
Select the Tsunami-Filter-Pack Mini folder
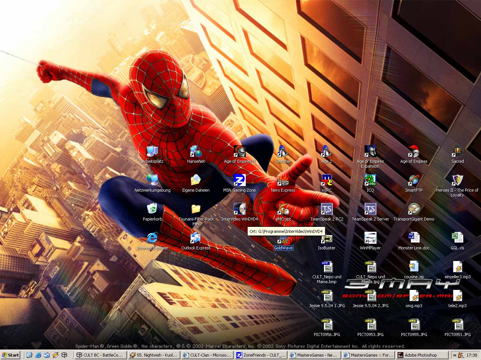196,214
